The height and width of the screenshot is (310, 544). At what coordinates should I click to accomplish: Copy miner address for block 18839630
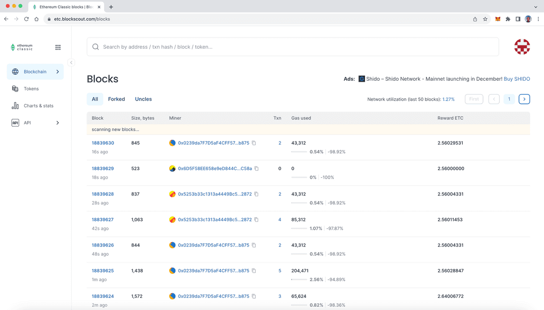click(254, 143)
